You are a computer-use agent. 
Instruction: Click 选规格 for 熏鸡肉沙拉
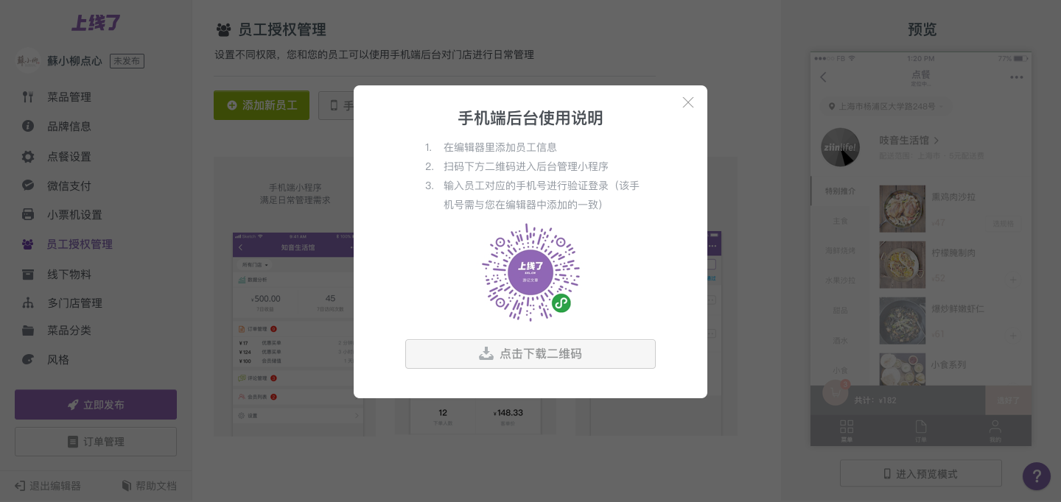[x=1004, y=223]
